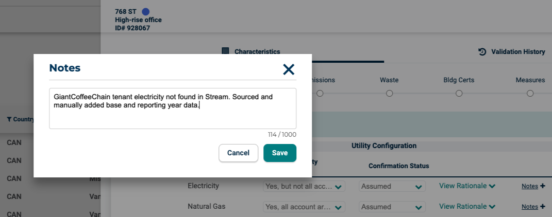Expand View Rationale for Natural Gas
The height and width of the screenshot is (217, 552).
[467, 207]
